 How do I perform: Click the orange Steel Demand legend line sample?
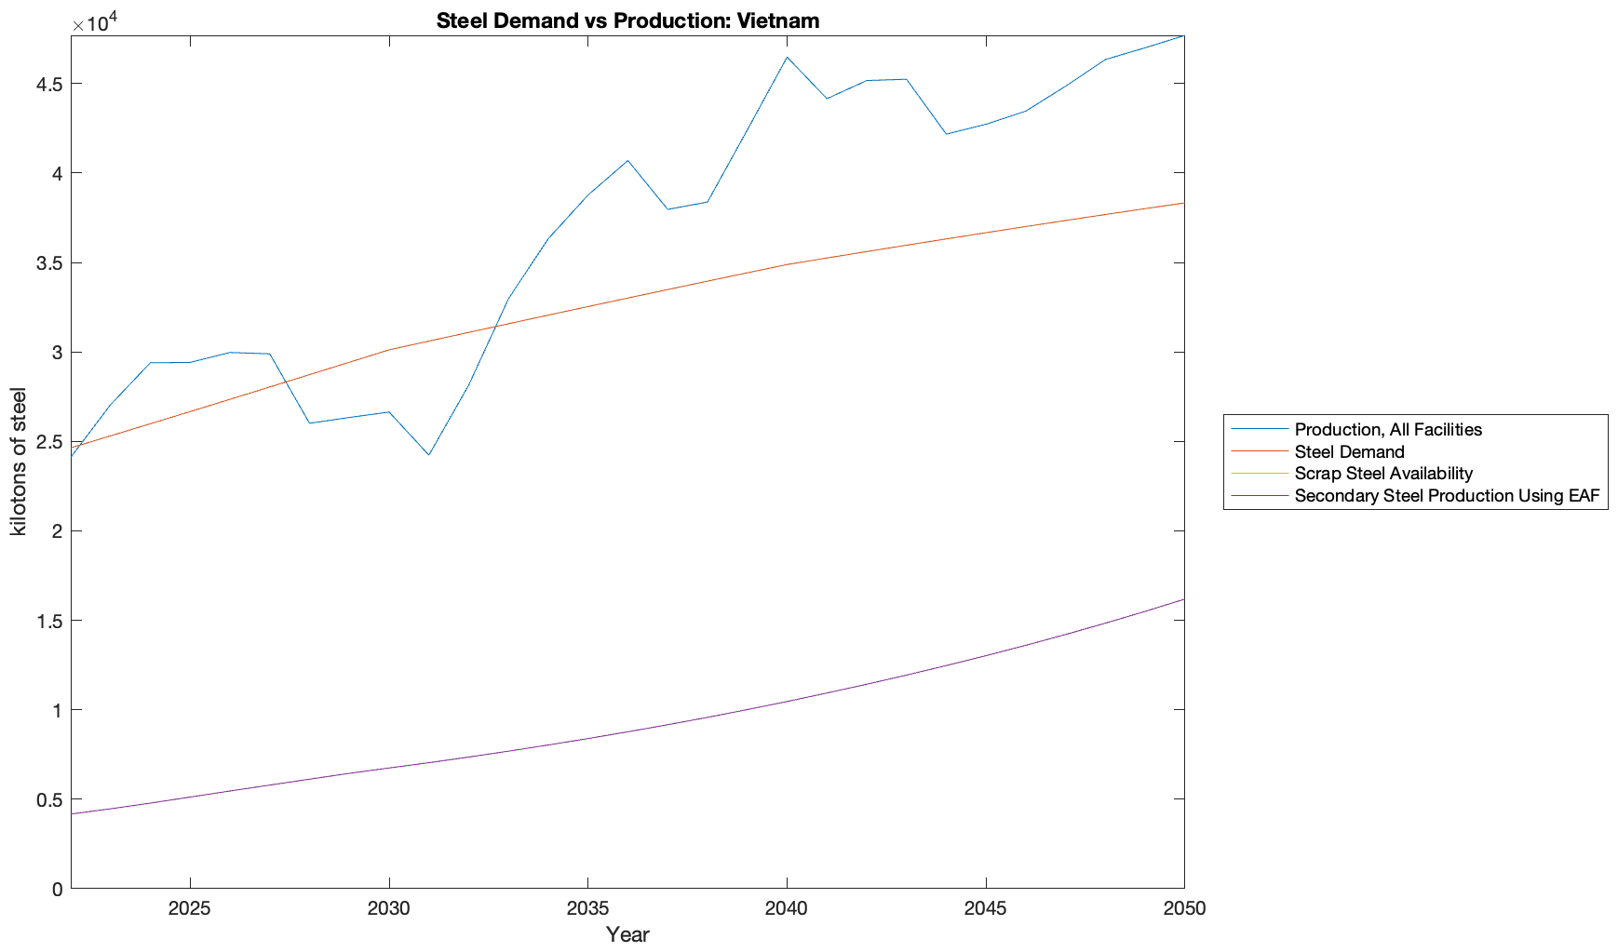1260,451
